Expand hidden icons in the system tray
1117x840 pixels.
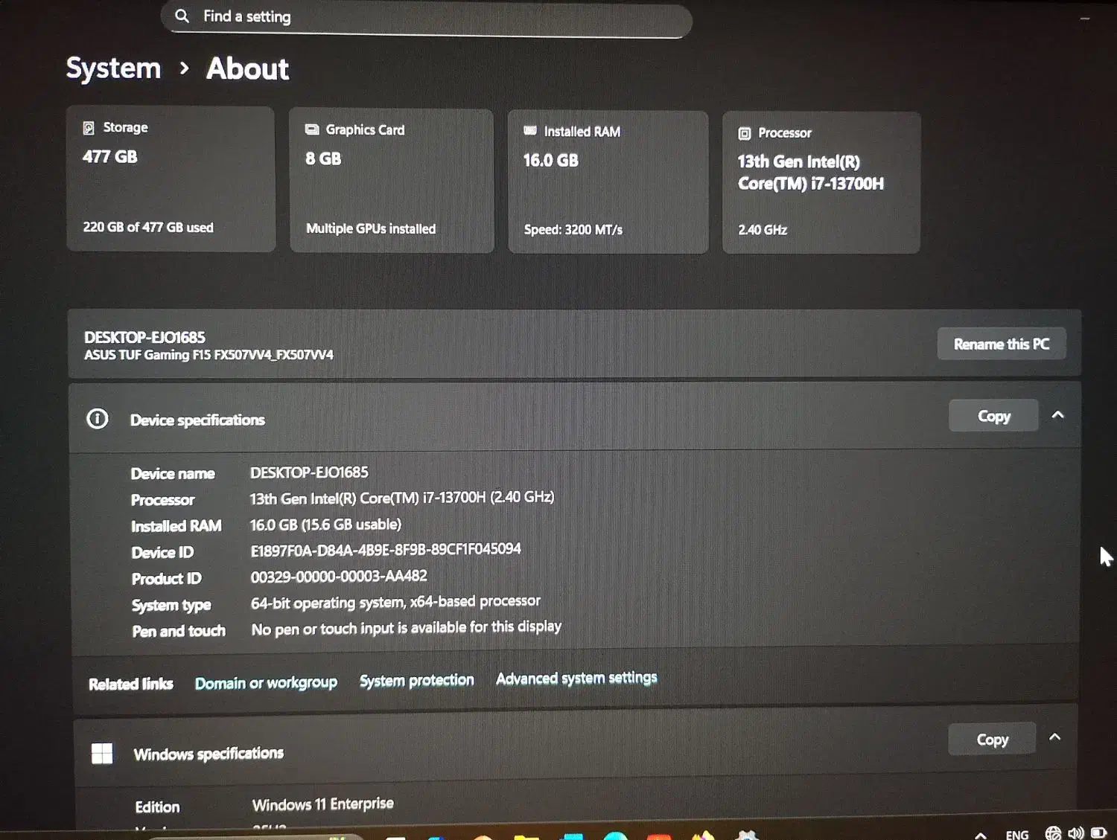pos(980,833)
